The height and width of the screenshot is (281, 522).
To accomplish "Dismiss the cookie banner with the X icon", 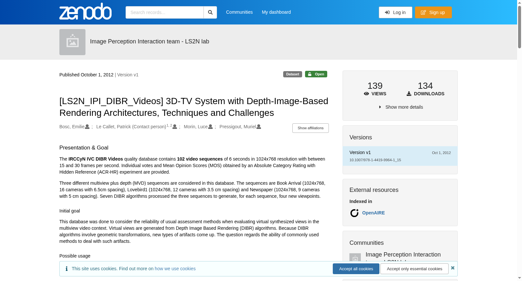I will click(x=453, y=268).
